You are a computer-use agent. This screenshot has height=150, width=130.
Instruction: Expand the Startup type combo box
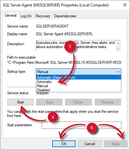tap(78, 71)
